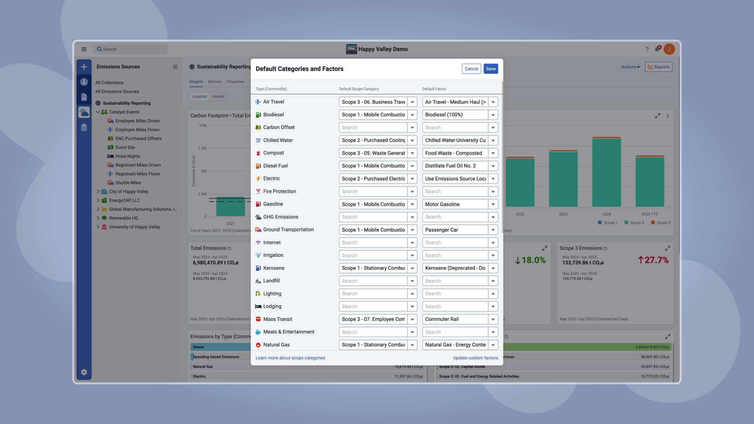
Task: Click the blue plus add button
Action: 84,67
